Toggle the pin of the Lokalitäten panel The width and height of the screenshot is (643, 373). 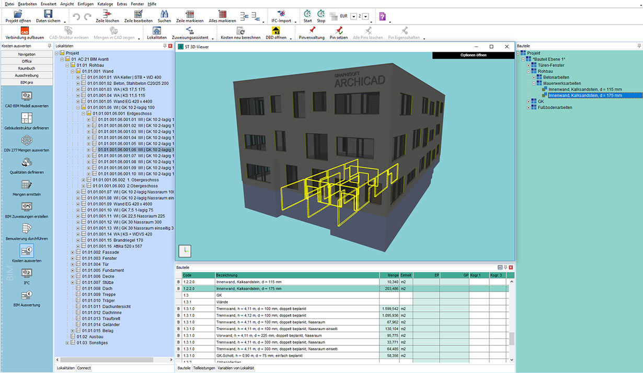pyautogui.click(x=164, y=46)
